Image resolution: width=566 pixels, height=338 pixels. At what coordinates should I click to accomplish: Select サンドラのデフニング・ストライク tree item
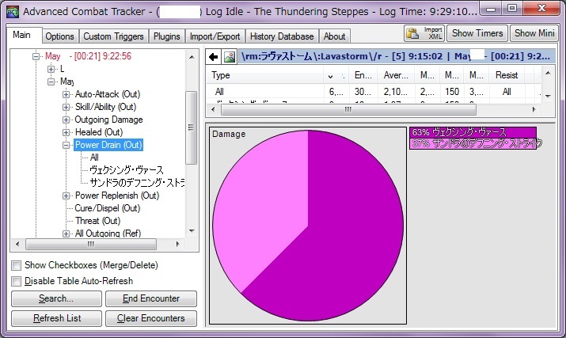pos(137,183)
